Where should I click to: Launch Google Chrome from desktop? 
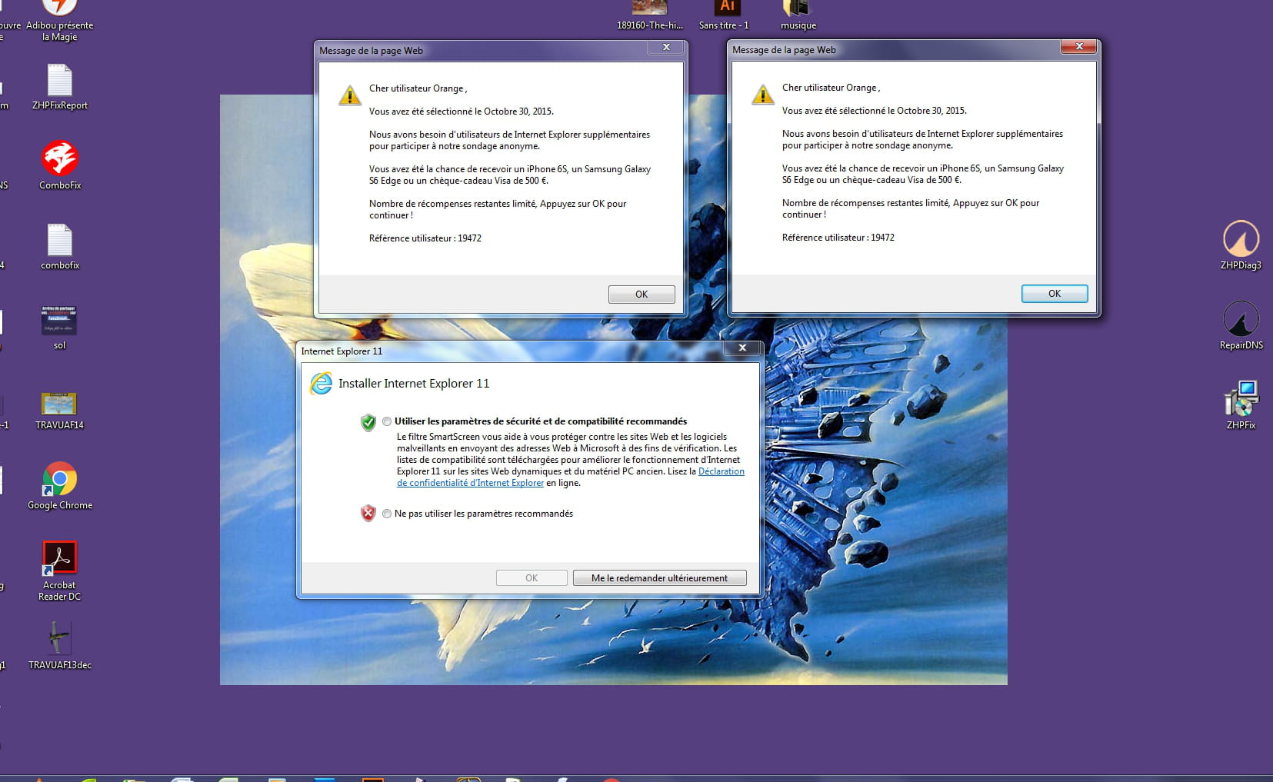click(60, 479)
